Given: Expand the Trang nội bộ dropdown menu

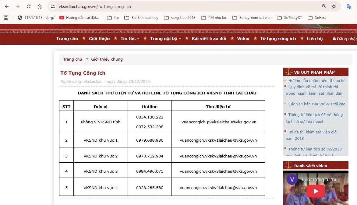Looking at the screenshot, I should [x=165, y=38].
